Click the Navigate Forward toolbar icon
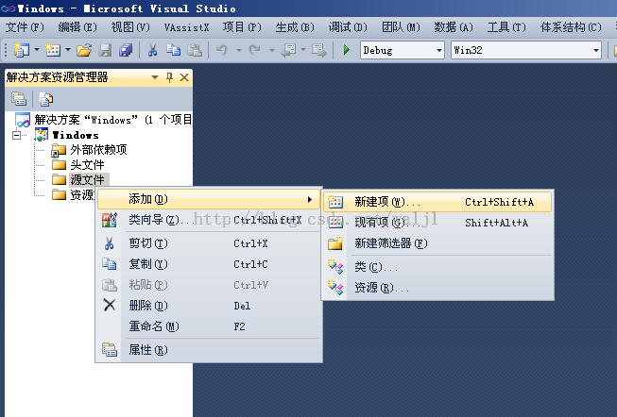This screenshot has height=417, width=617. tap(318, 50)
